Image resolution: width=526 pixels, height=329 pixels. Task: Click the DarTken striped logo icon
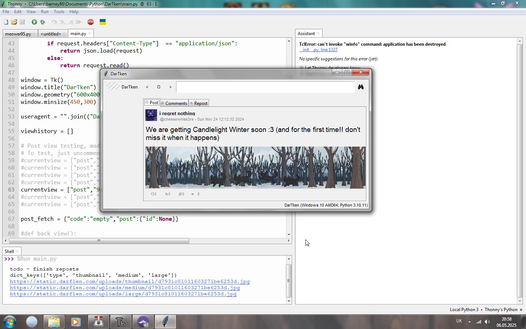pos(113,87)
